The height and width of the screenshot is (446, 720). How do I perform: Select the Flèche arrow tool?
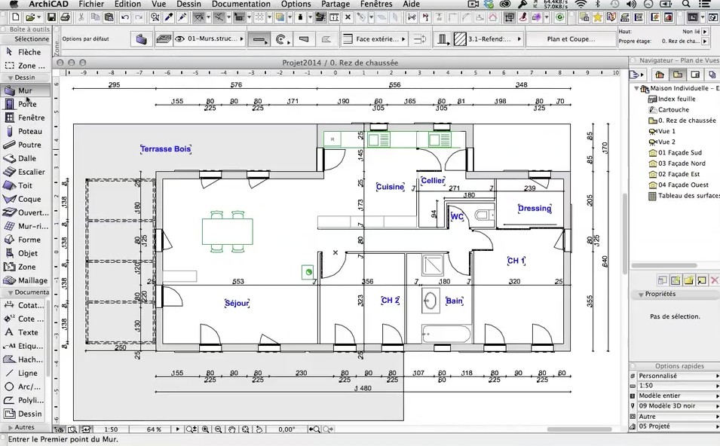click(x=25, y=52)
